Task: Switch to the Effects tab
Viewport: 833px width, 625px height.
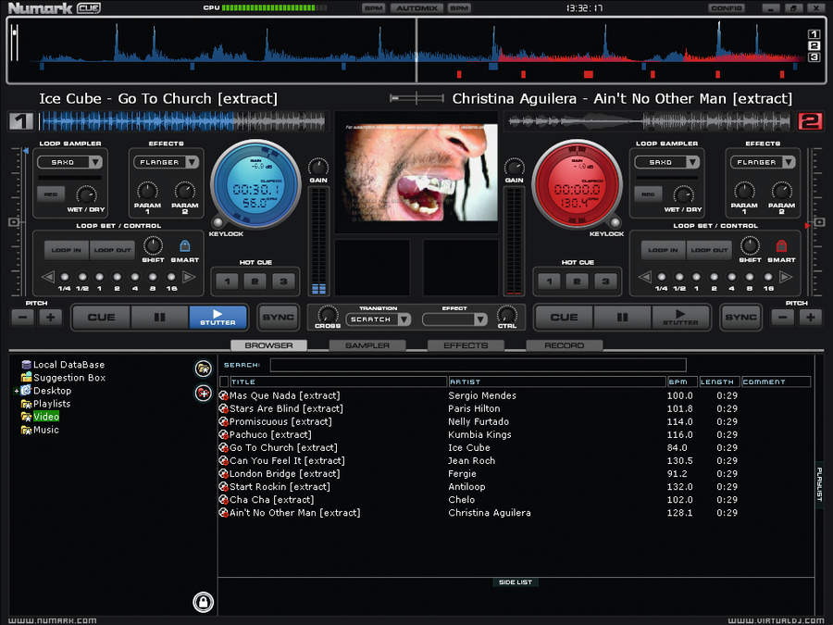Action: point(466,345)
